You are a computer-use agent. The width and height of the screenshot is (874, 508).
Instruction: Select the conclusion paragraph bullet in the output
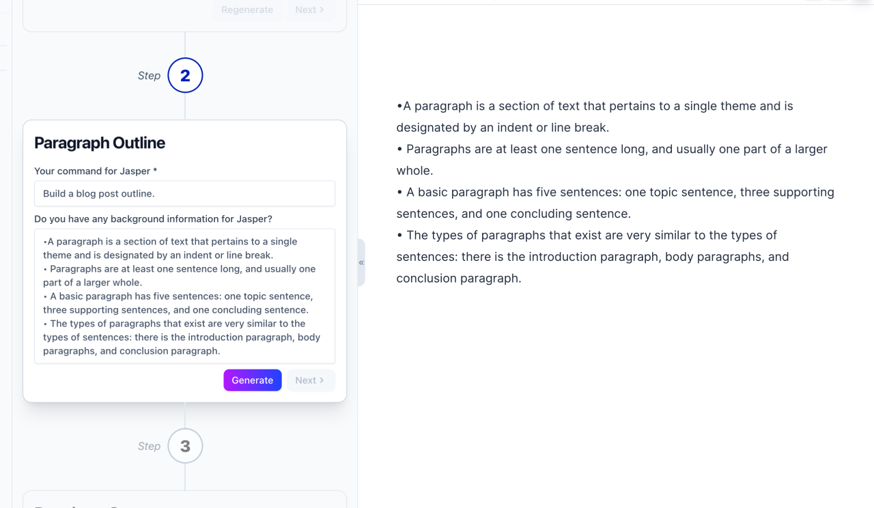tap(593, 256)
